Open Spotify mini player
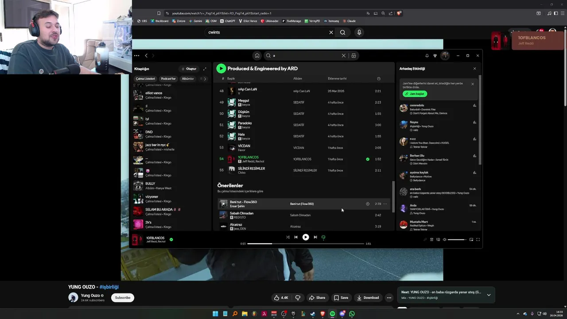 [x=471, y=240]
